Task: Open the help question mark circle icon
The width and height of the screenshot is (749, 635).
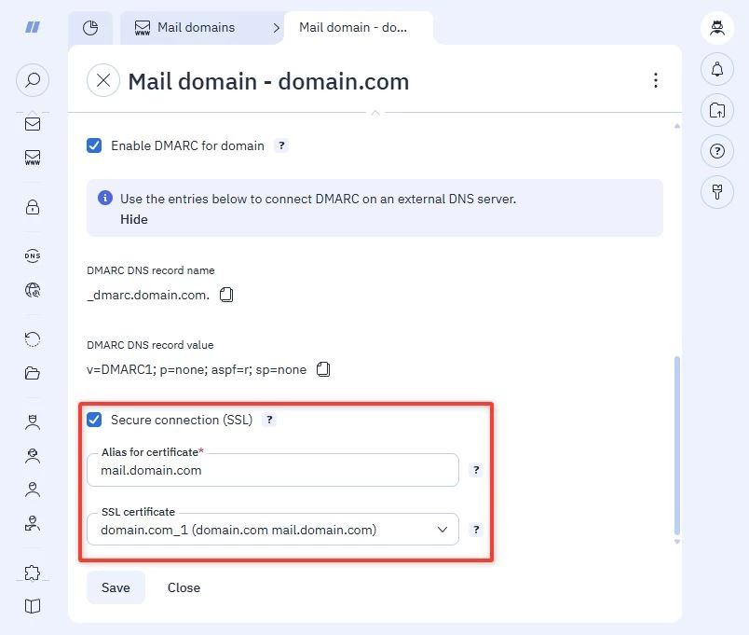Action: pyautogui.click(x=717, y=151)
